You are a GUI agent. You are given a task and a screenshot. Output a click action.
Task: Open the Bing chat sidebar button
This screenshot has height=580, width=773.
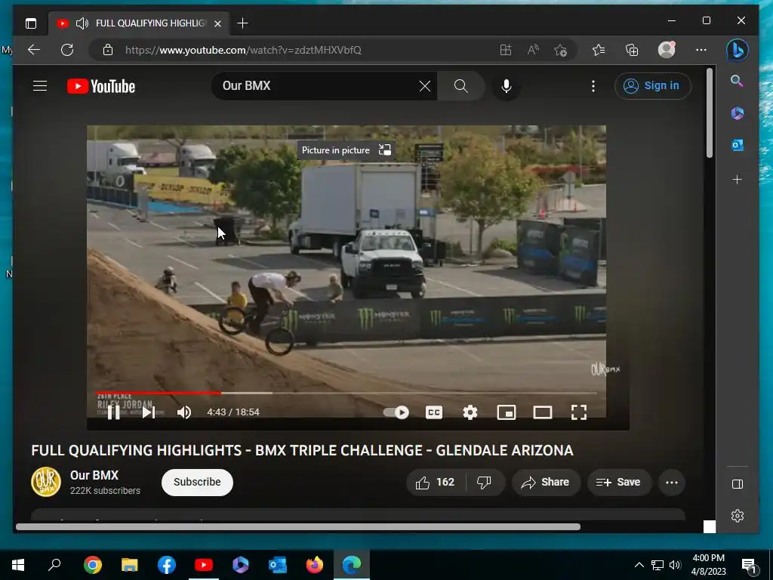737,50
